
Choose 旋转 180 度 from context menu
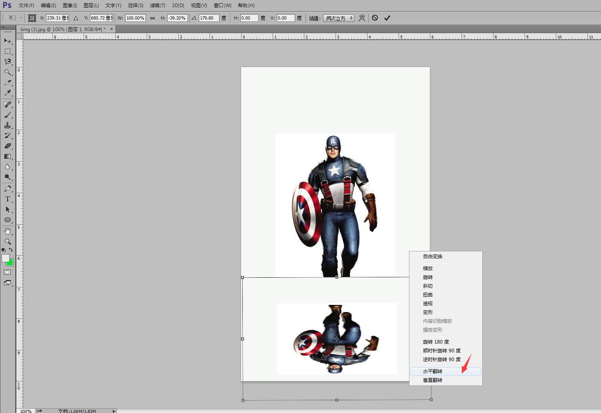pos(446,342)
